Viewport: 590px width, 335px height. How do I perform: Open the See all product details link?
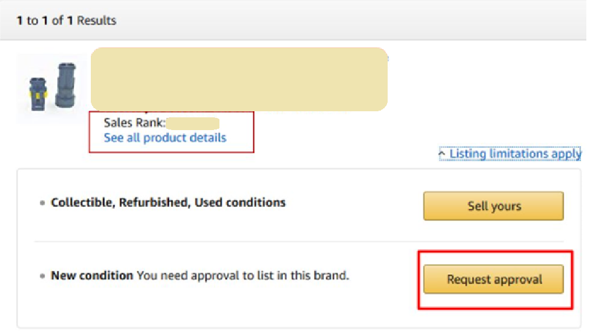(165, 137)
